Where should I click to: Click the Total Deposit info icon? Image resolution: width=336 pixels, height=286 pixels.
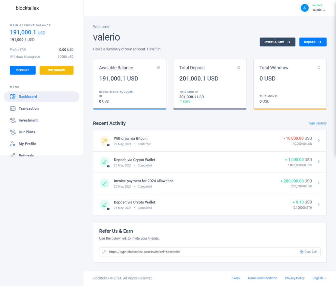239,68
